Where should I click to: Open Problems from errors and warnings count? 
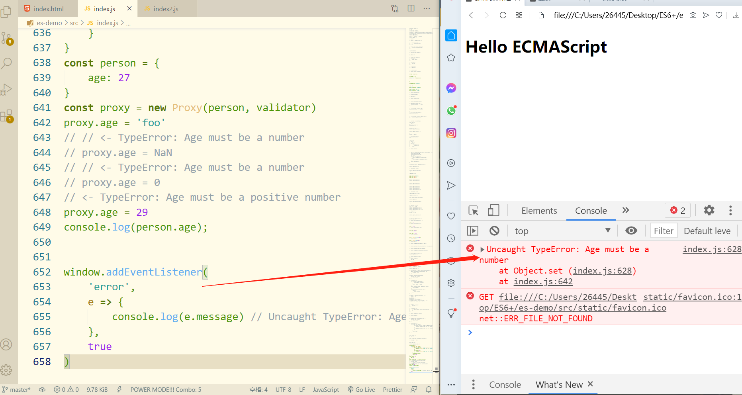coord(66,389)
